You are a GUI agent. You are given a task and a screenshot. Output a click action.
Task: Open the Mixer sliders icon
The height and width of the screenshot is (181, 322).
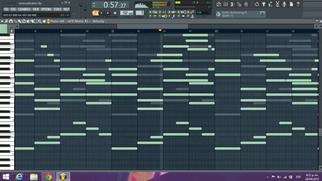point(246,4)
